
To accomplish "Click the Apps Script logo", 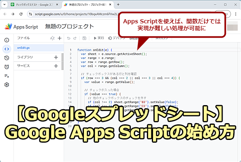I will point(21,27).
